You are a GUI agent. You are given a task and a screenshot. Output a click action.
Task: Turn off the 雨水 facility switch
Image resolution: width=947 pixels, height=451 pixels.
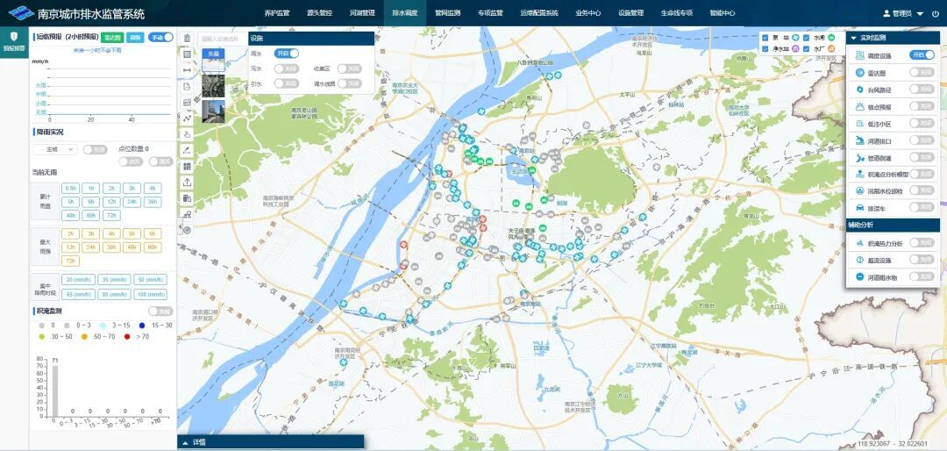coord(286,54)
